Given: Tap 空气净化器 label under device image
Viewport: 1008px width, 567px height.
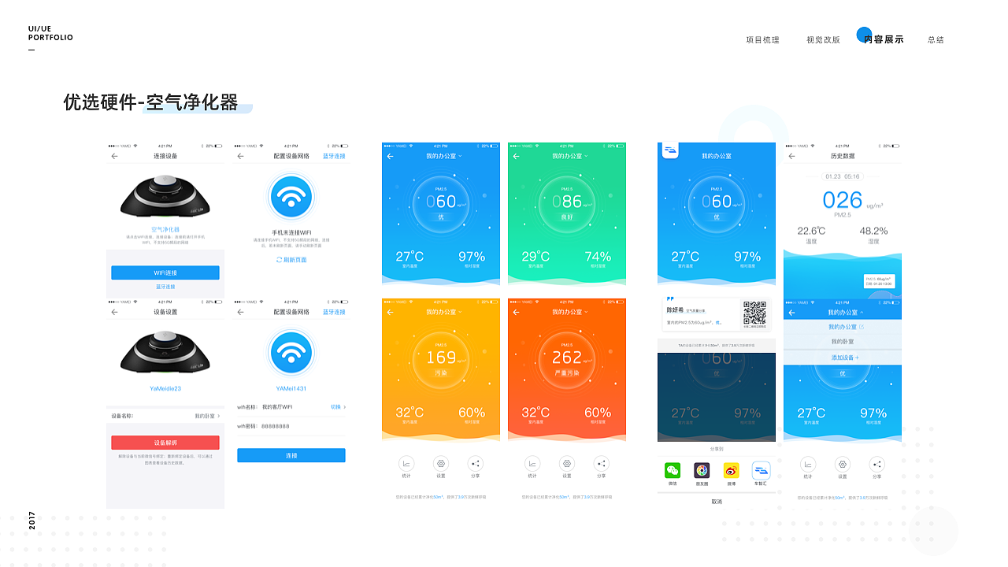Looking at the screenshot, I should pyautogui.click(x=165, y=230).
